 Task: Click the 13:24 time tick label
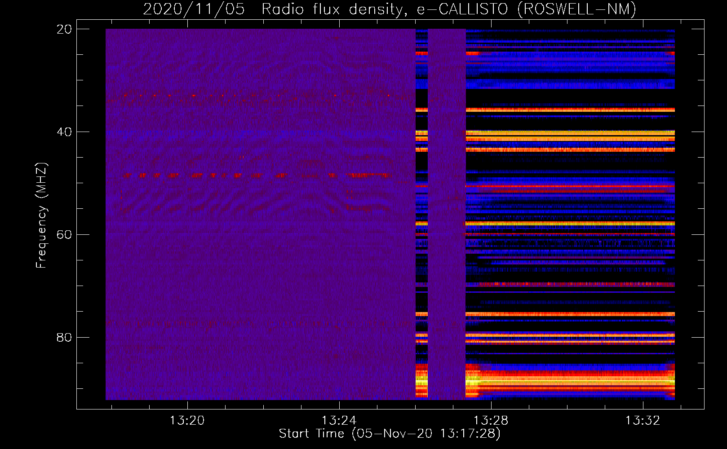tap(339, 420)
